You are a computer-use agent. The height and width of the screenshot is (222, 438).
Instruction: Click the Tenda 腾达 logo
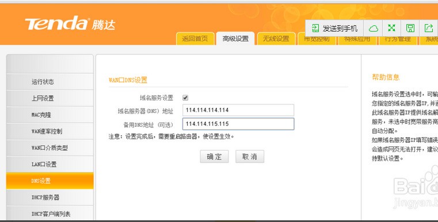pyautogui.click(x=70, y=24)
